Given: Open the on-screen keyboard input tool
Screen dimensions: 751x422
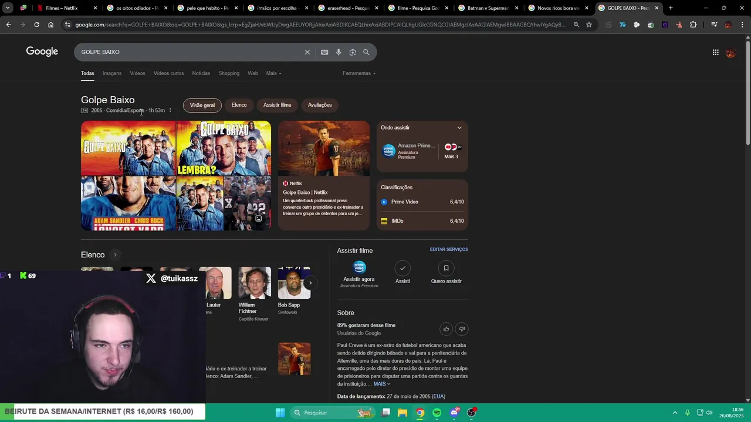Looking at the screenshot, I should pyautogui.click(x=324, y=52).
